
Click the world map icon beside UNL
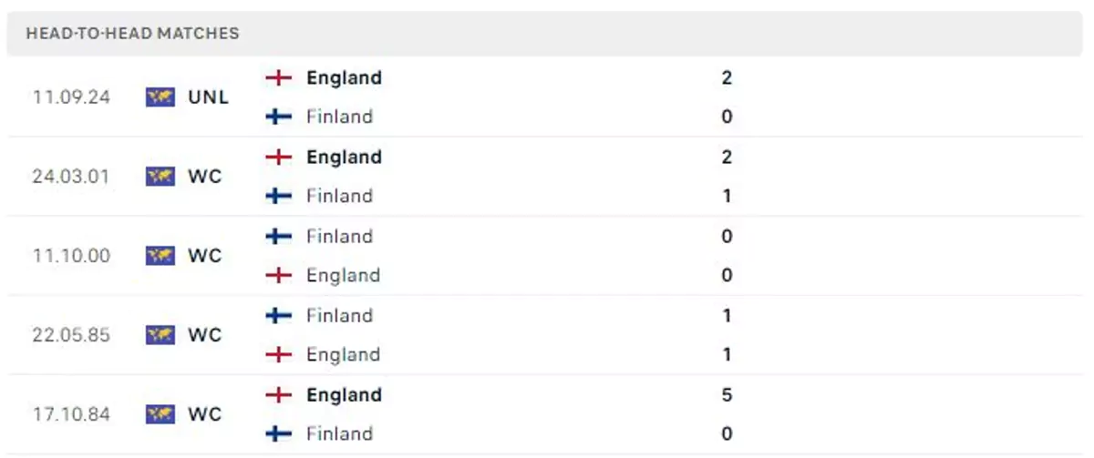pos(160,97)
